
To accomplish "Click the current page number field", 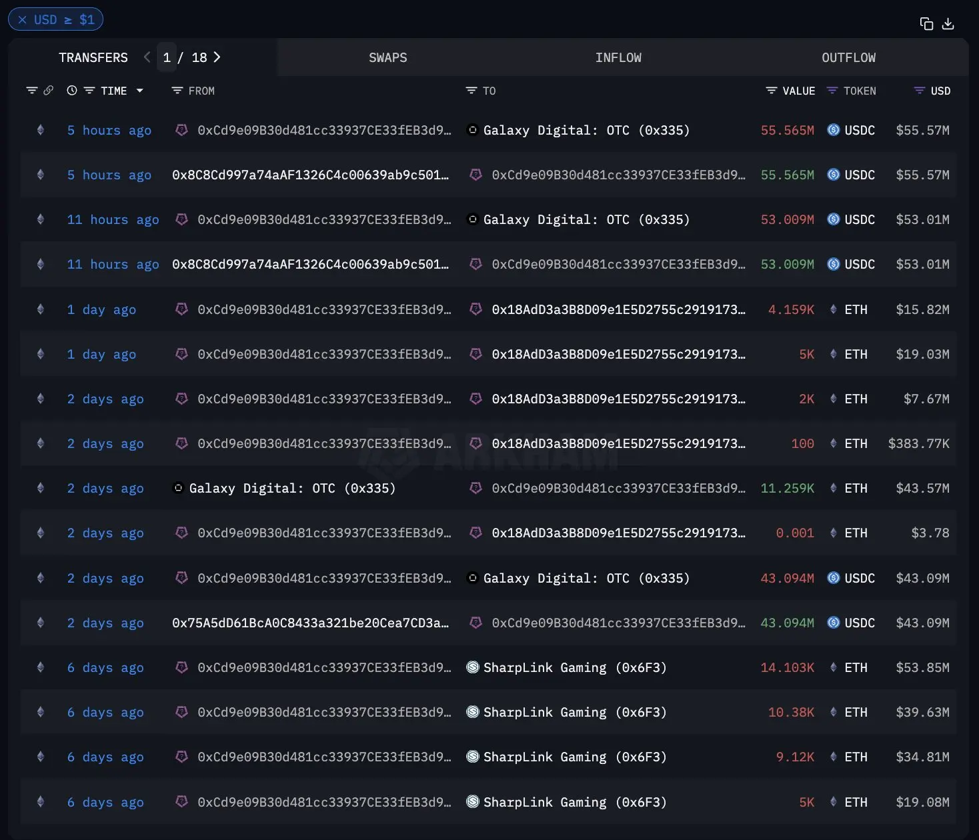I will (167, 58).
